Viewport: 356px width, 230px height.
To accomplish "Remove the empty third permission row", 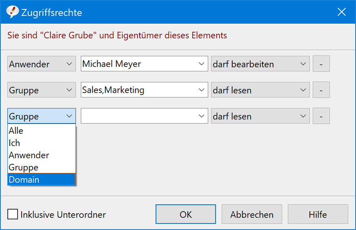I will [x=321, y=116].
